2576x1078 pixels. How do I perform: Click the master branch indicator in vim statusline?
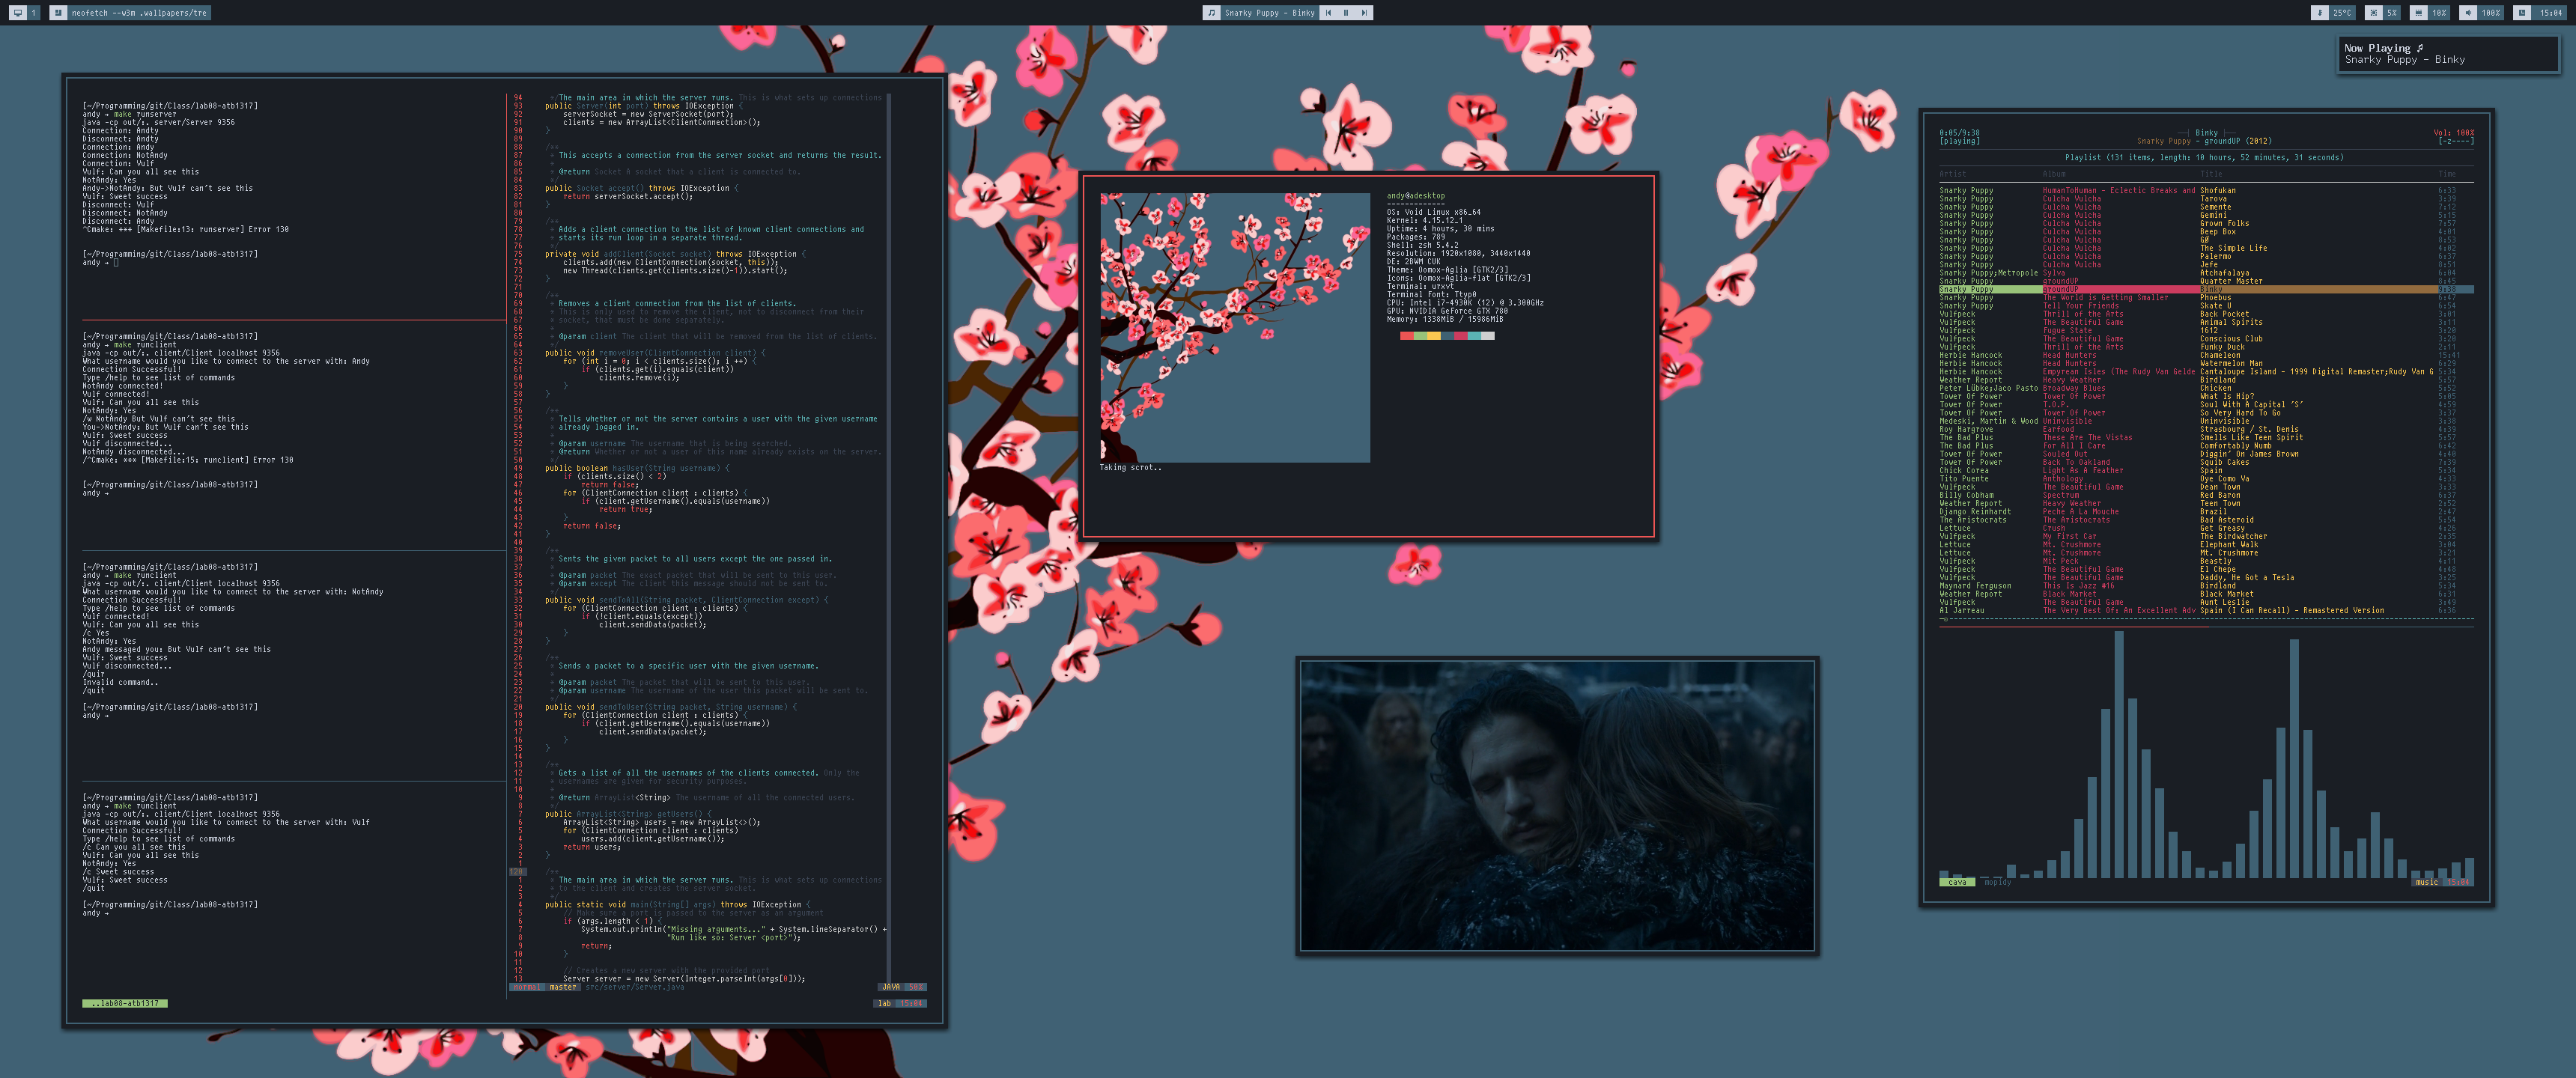point(563,987)
